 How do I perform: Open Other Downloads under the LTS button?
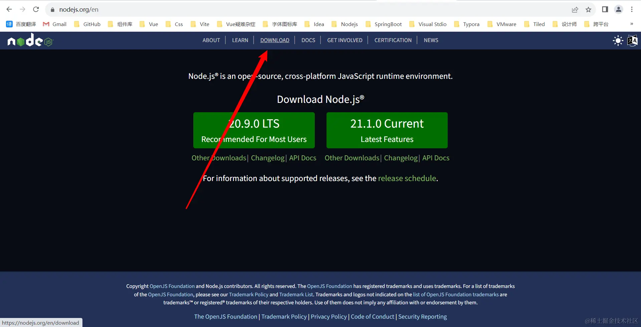pyautogui.click(x=219, y=158)
